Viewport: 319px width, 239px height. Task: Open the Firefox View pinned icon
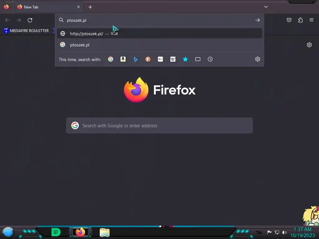(6, 7)
